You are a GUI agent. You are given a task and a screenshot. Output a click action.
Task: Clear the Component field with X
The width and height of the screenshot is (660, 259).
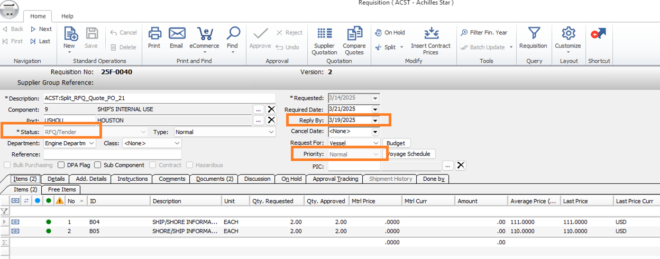coord(271,109)
